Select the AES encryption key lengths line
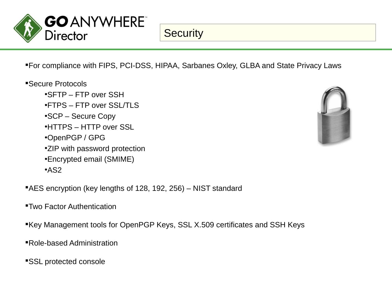The width and height of the screenshot is (392, 294). pos(135,188)
